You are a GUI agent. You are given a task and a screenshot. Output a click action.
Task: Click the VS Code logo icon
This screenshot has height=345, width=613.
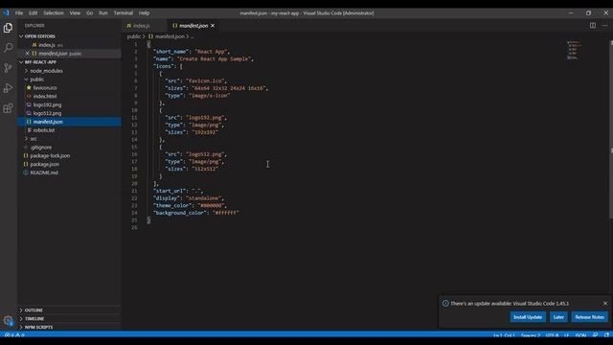[x=6, y=12]
